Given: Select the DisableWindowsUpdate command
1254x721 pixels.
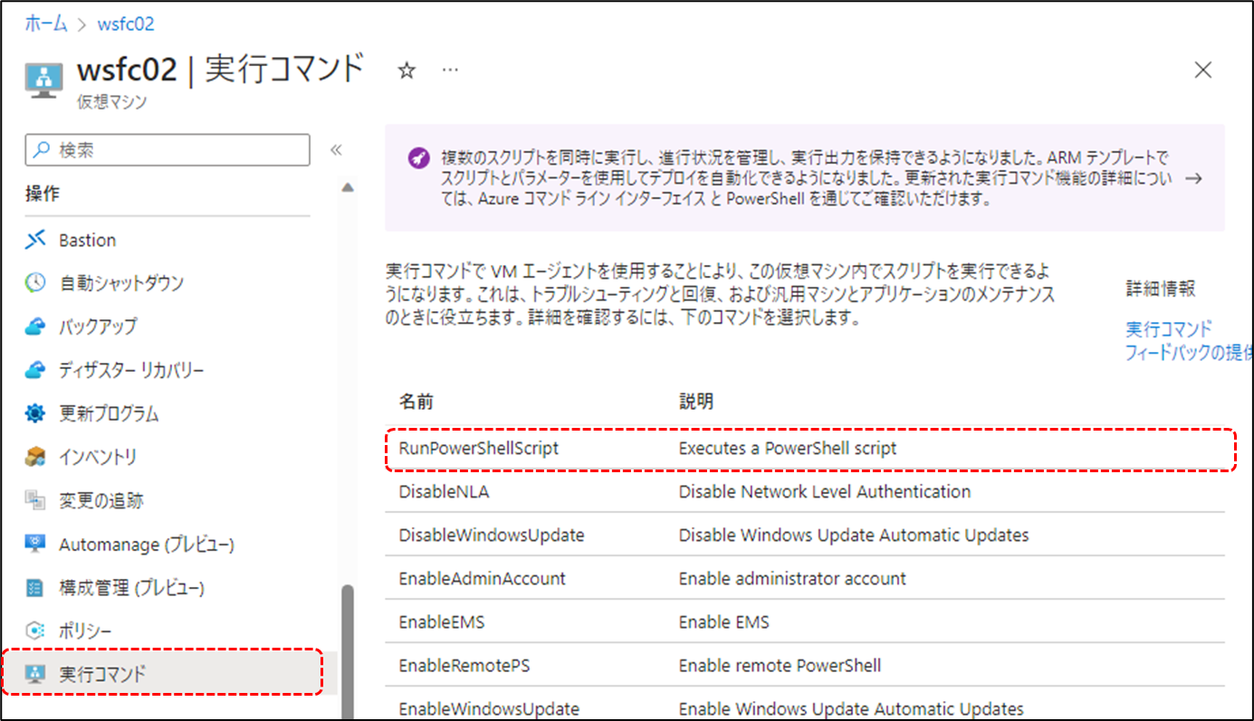Looking at the screenshot, I should point(492,535).
